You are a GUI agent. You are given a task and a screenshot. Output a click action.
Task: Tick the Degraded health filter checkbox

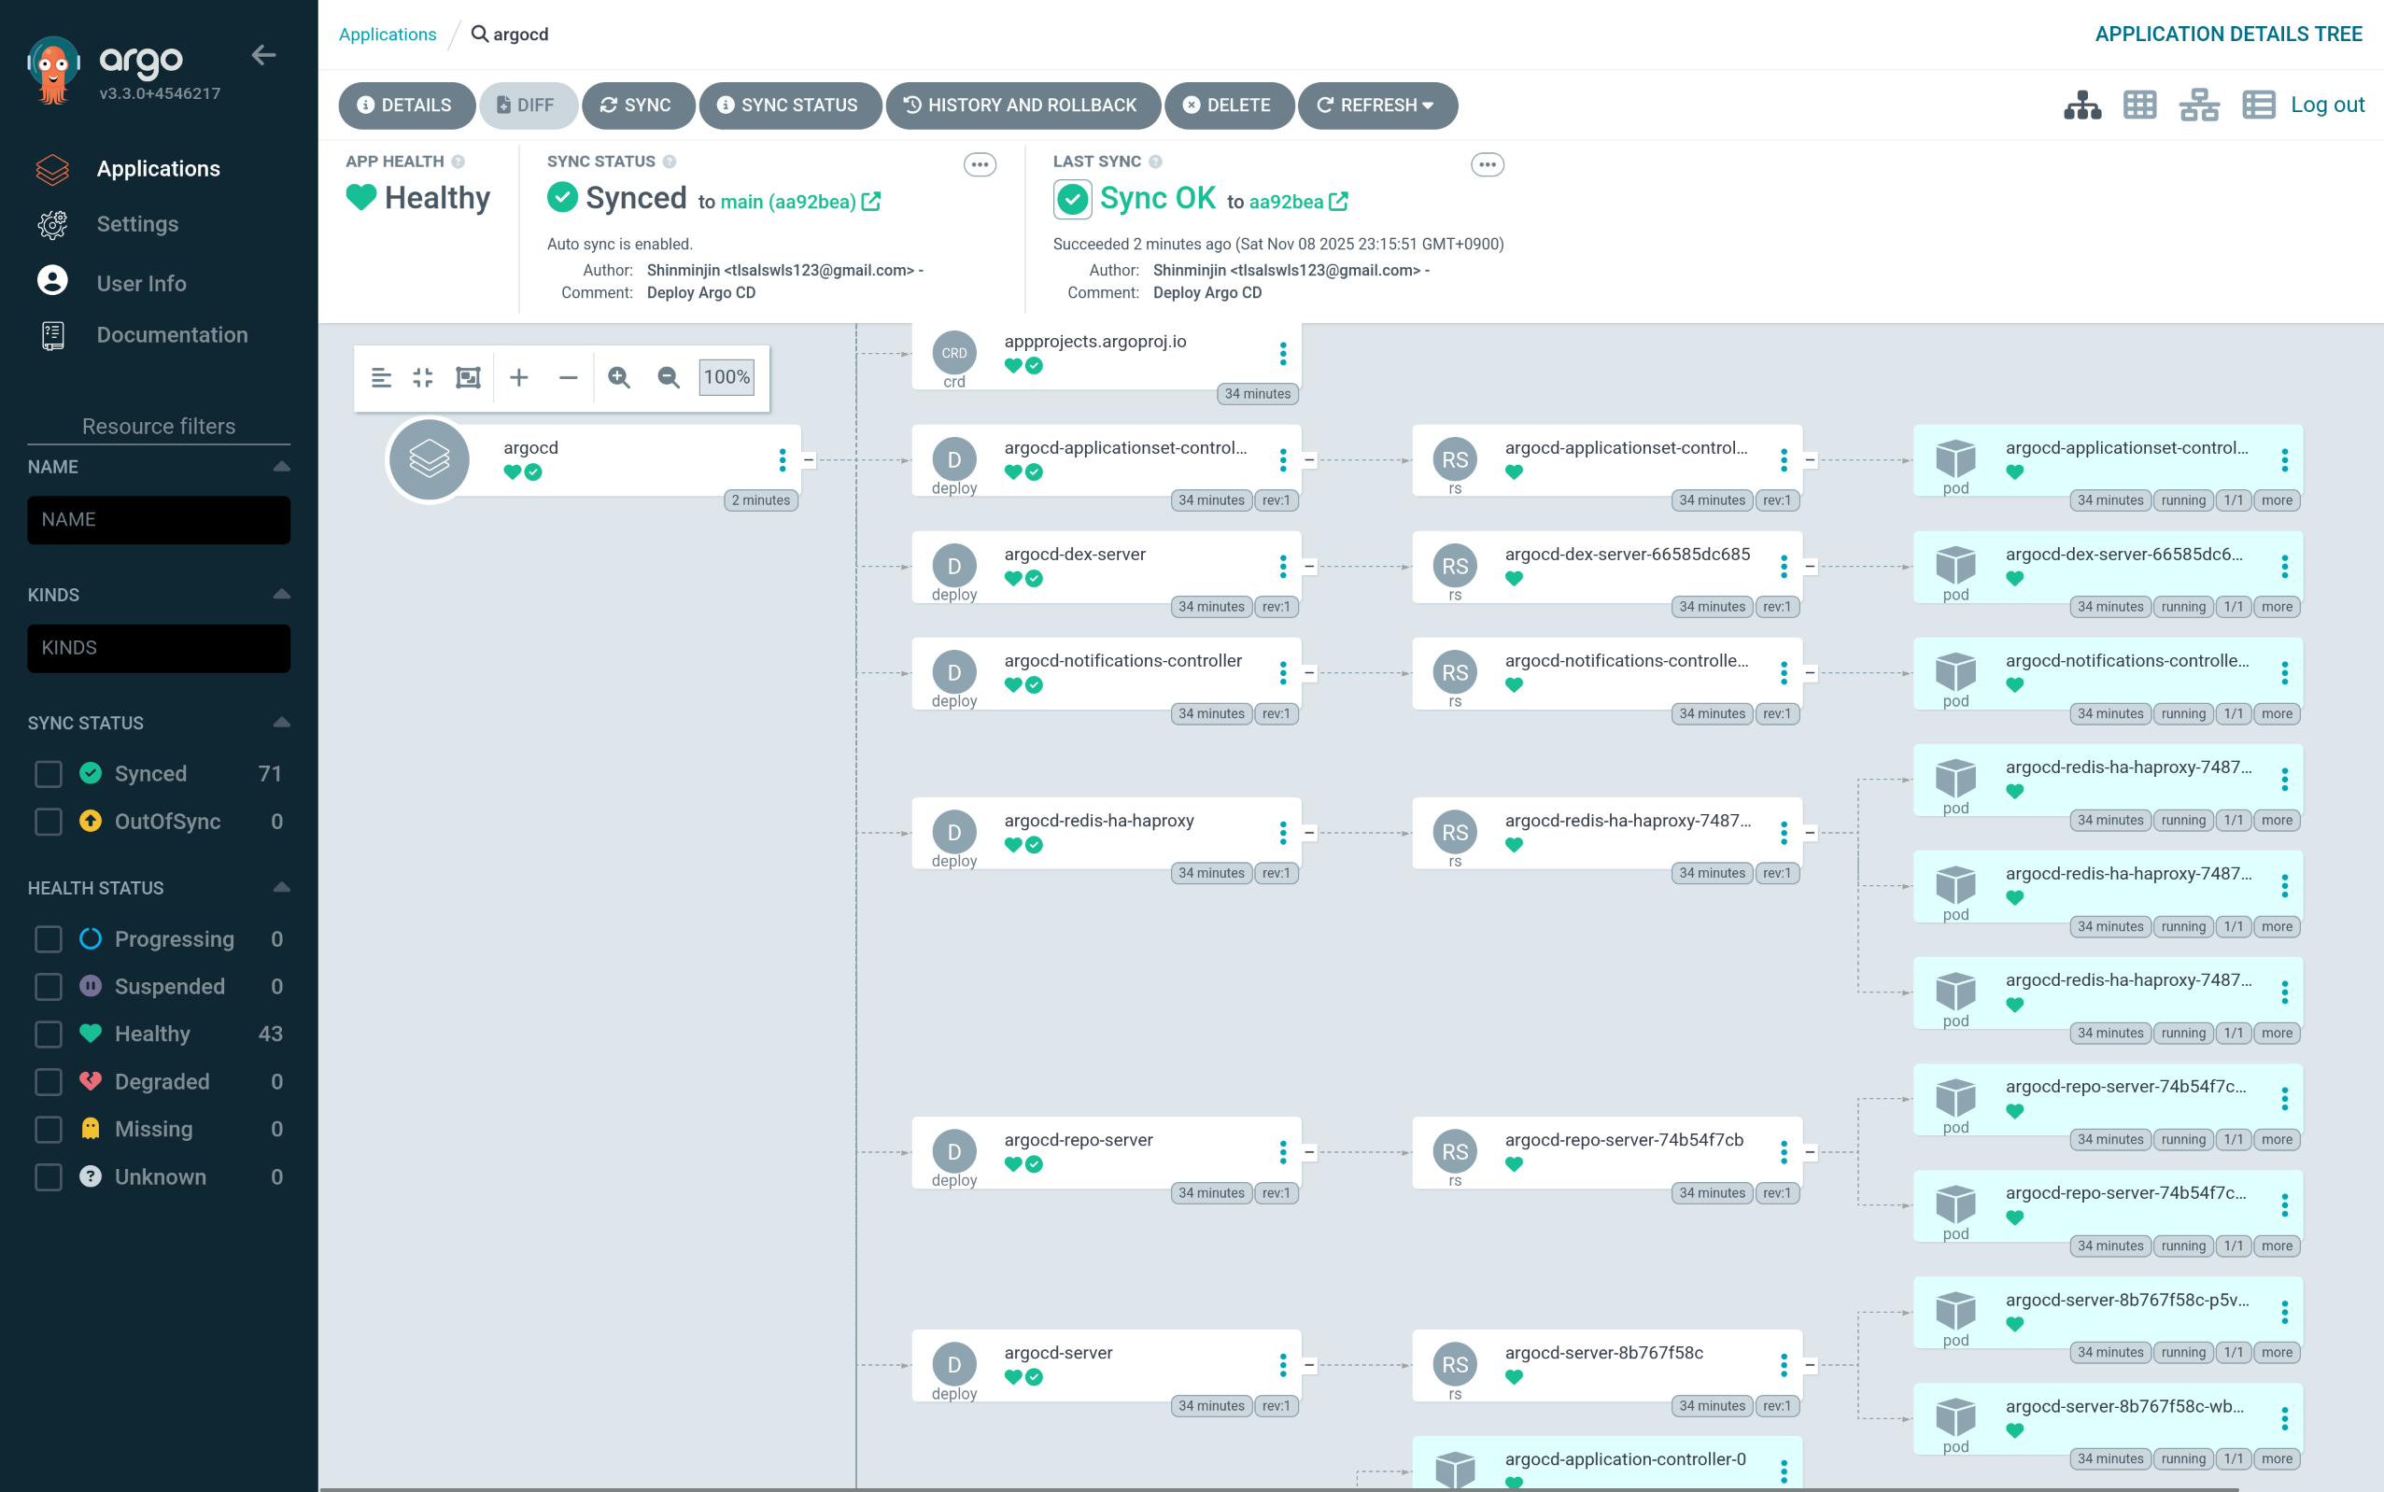[49, 1081]
